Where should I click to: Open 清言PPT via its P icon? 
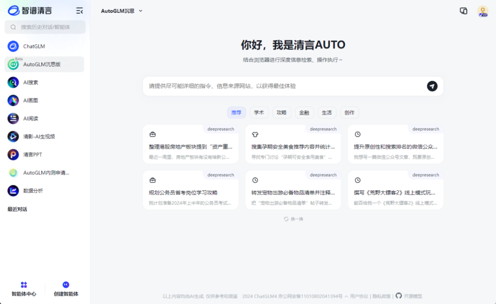tap(13, 155)
